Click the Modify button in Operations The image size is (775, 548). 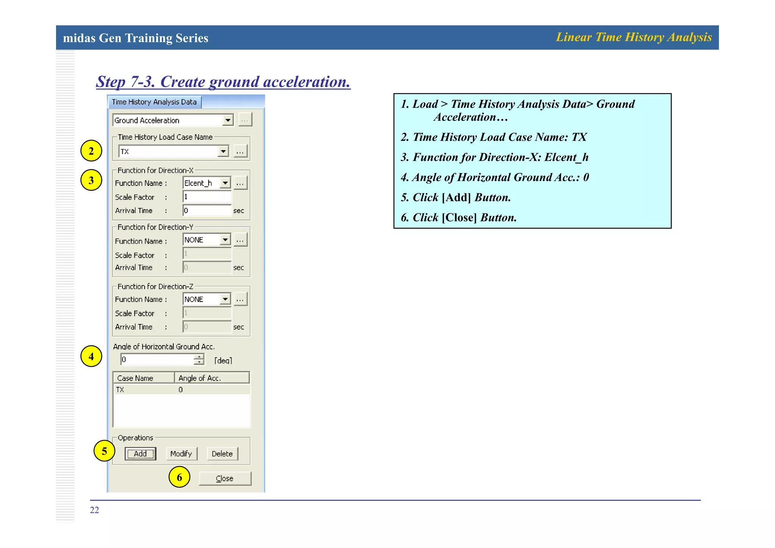(181, 454)
